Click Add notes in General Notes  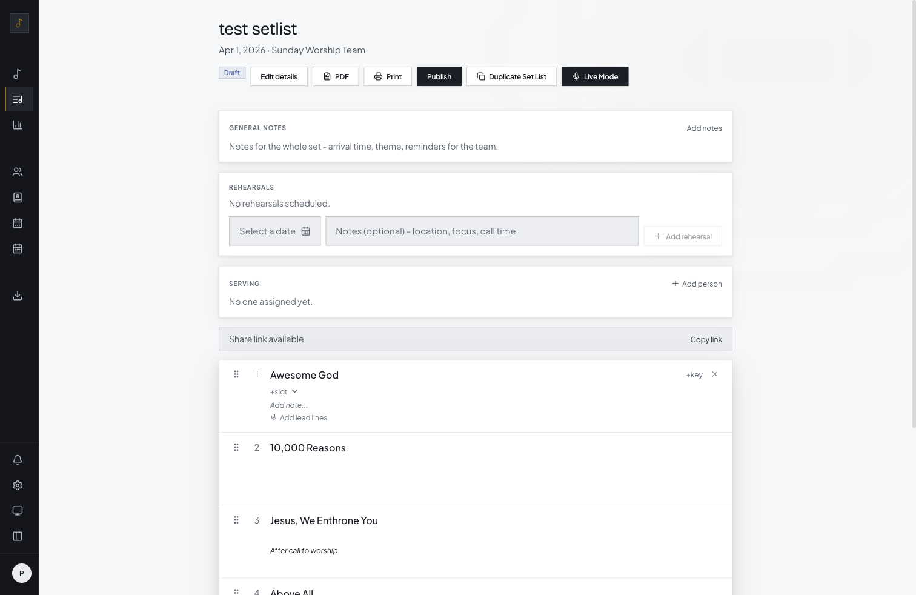click(x=704, y=128)
